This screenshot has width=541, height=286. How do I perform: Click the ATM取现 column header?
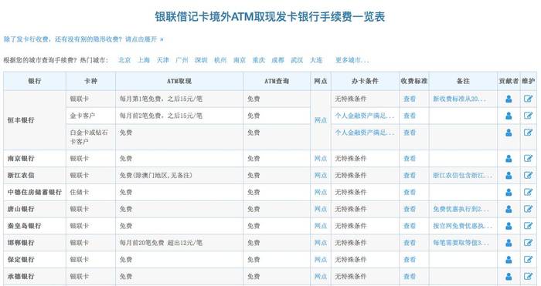coord(179,81)
